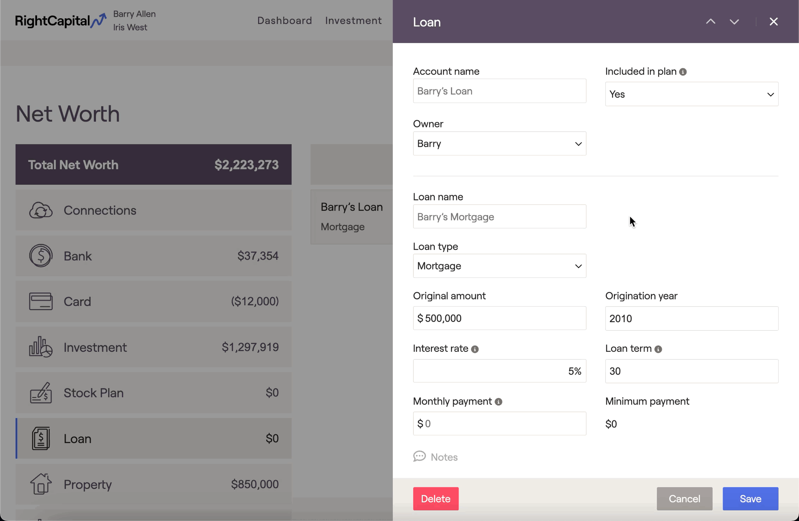Click the Loan term field

point(692,371)
